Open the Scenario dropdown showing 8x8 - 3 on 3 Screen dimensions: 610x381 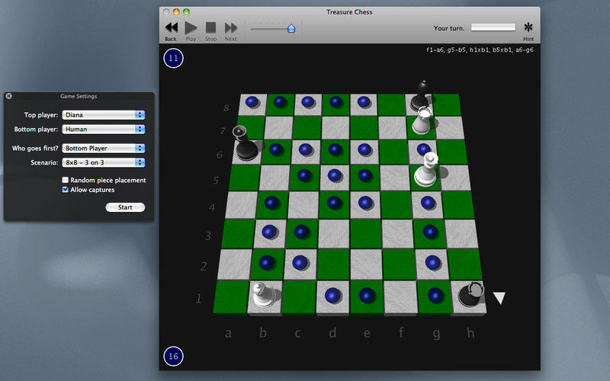104,162
